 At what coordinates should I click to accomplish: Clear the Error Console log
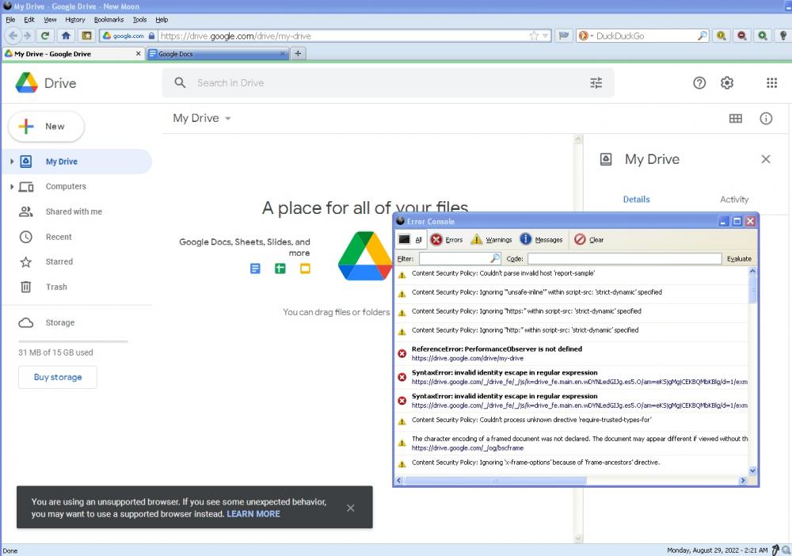588,240
